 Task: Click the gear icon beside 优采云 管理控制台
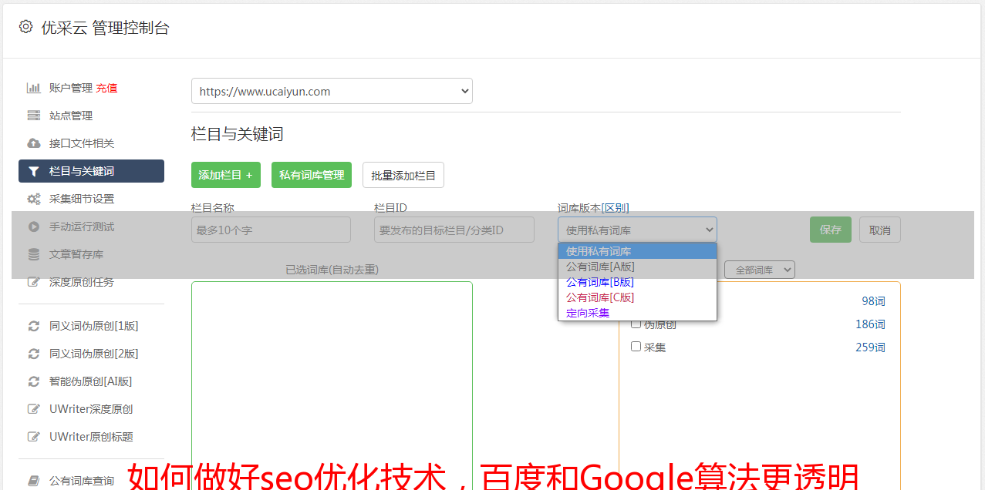coord(25,27)
